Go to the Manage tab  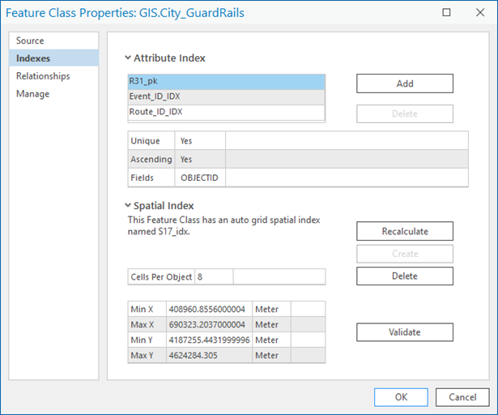[x=33, y=94]
